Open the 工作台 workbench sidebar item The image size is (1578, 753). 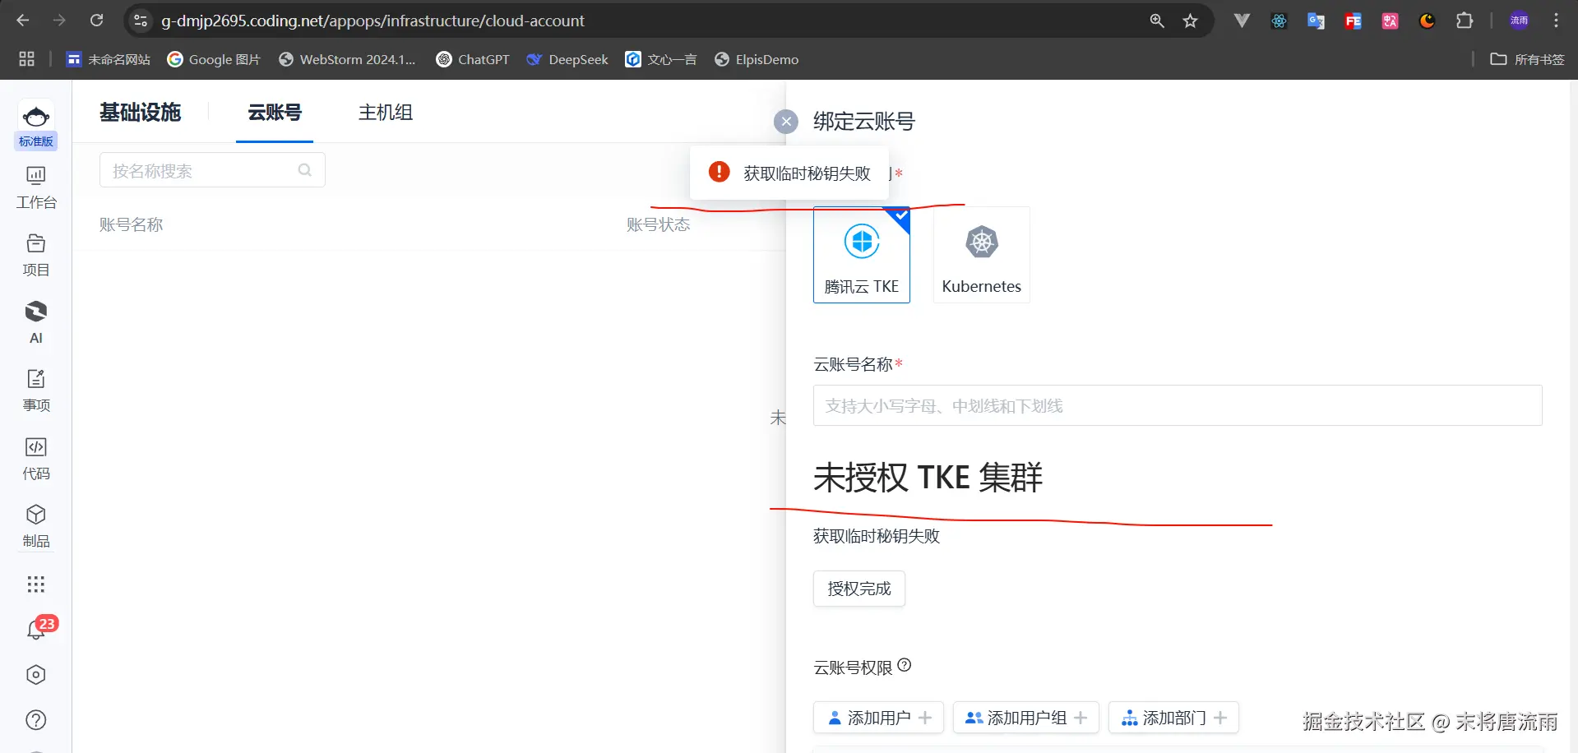pyautogui.click(x=35, y=187)
